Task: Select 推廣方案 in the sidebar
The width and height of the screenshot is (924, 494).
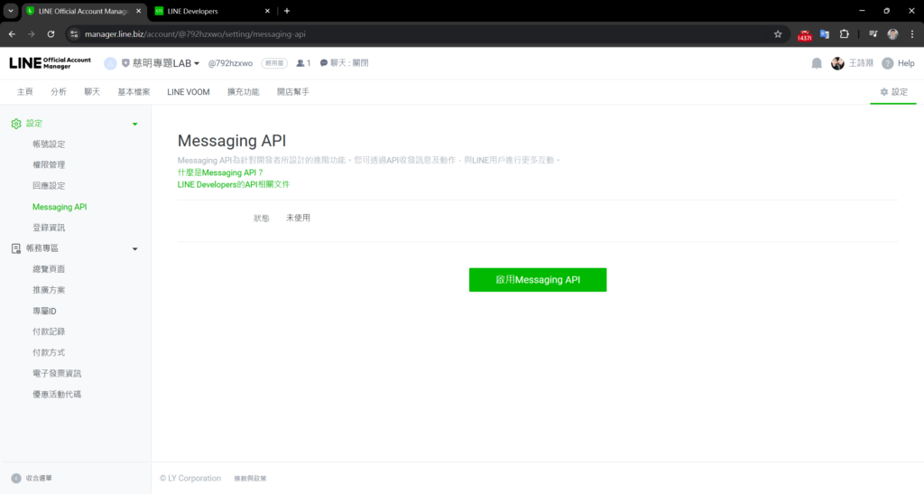Action: (x=49, y=290)
